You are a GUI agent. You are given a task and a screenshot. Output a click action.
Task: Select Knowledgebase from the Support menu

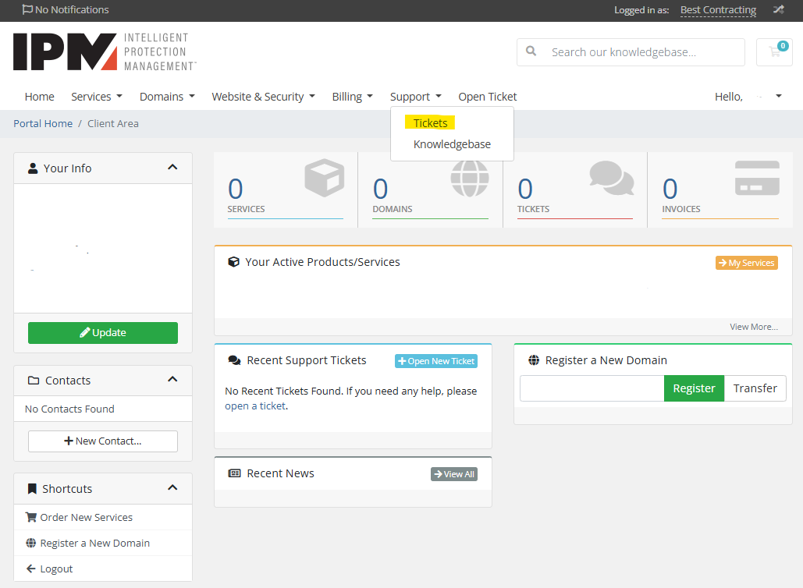pos(452,144)
